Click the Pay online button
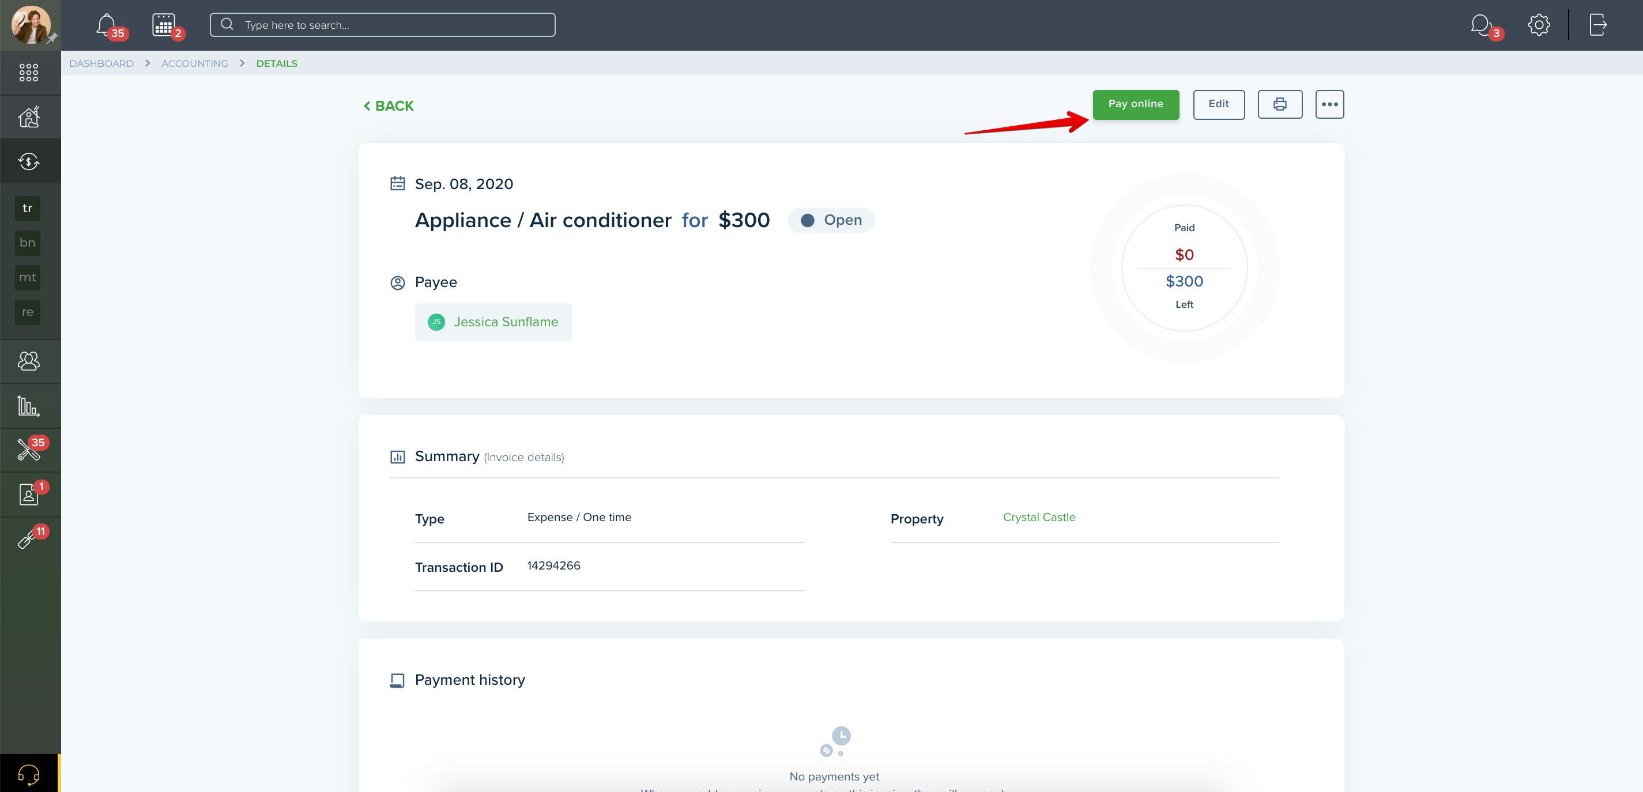 click(x=1135, y=104)
